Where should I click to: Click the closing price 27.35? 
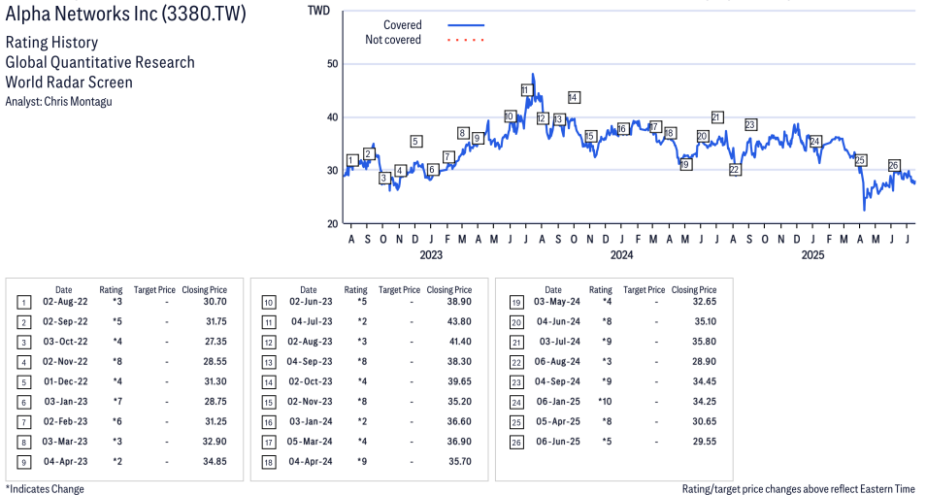click(215, 342)
